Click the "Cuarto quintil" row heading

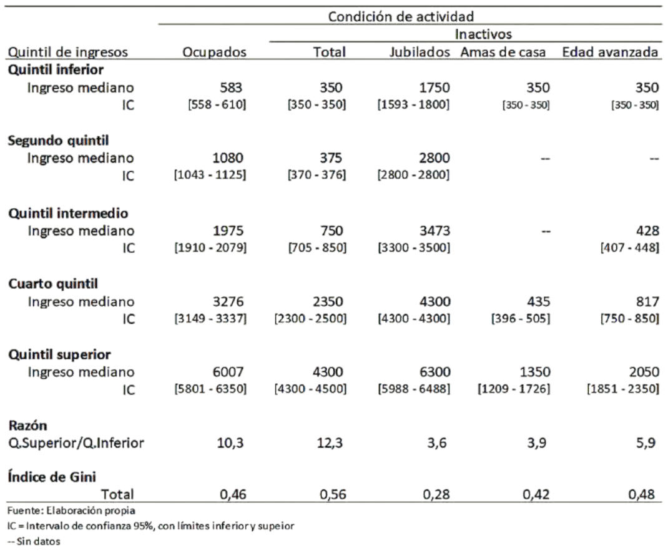tap(54, 284)
